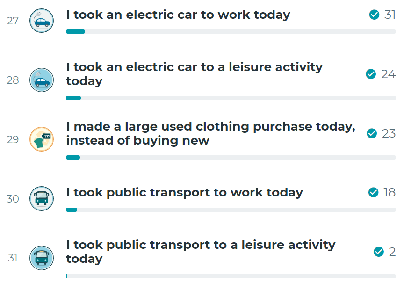Toggle checkmark next to count 23
The height and width of the screenshot is (283, 404).
(372, 133)
